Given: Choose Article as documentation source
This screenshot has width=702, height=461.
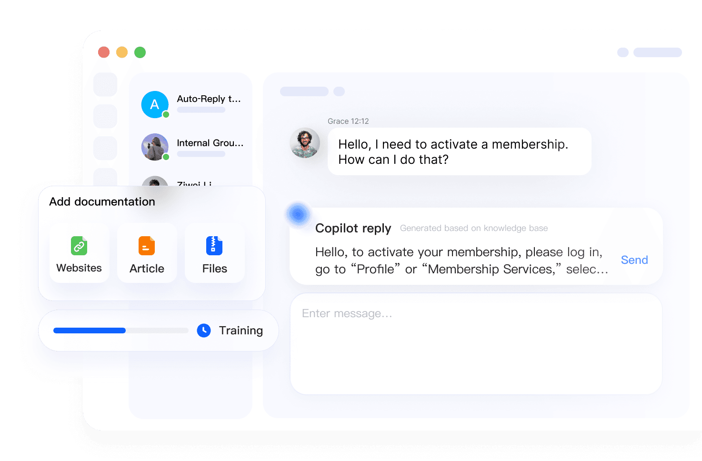Looking at the screenshot, I should click(x=147, y=253).
